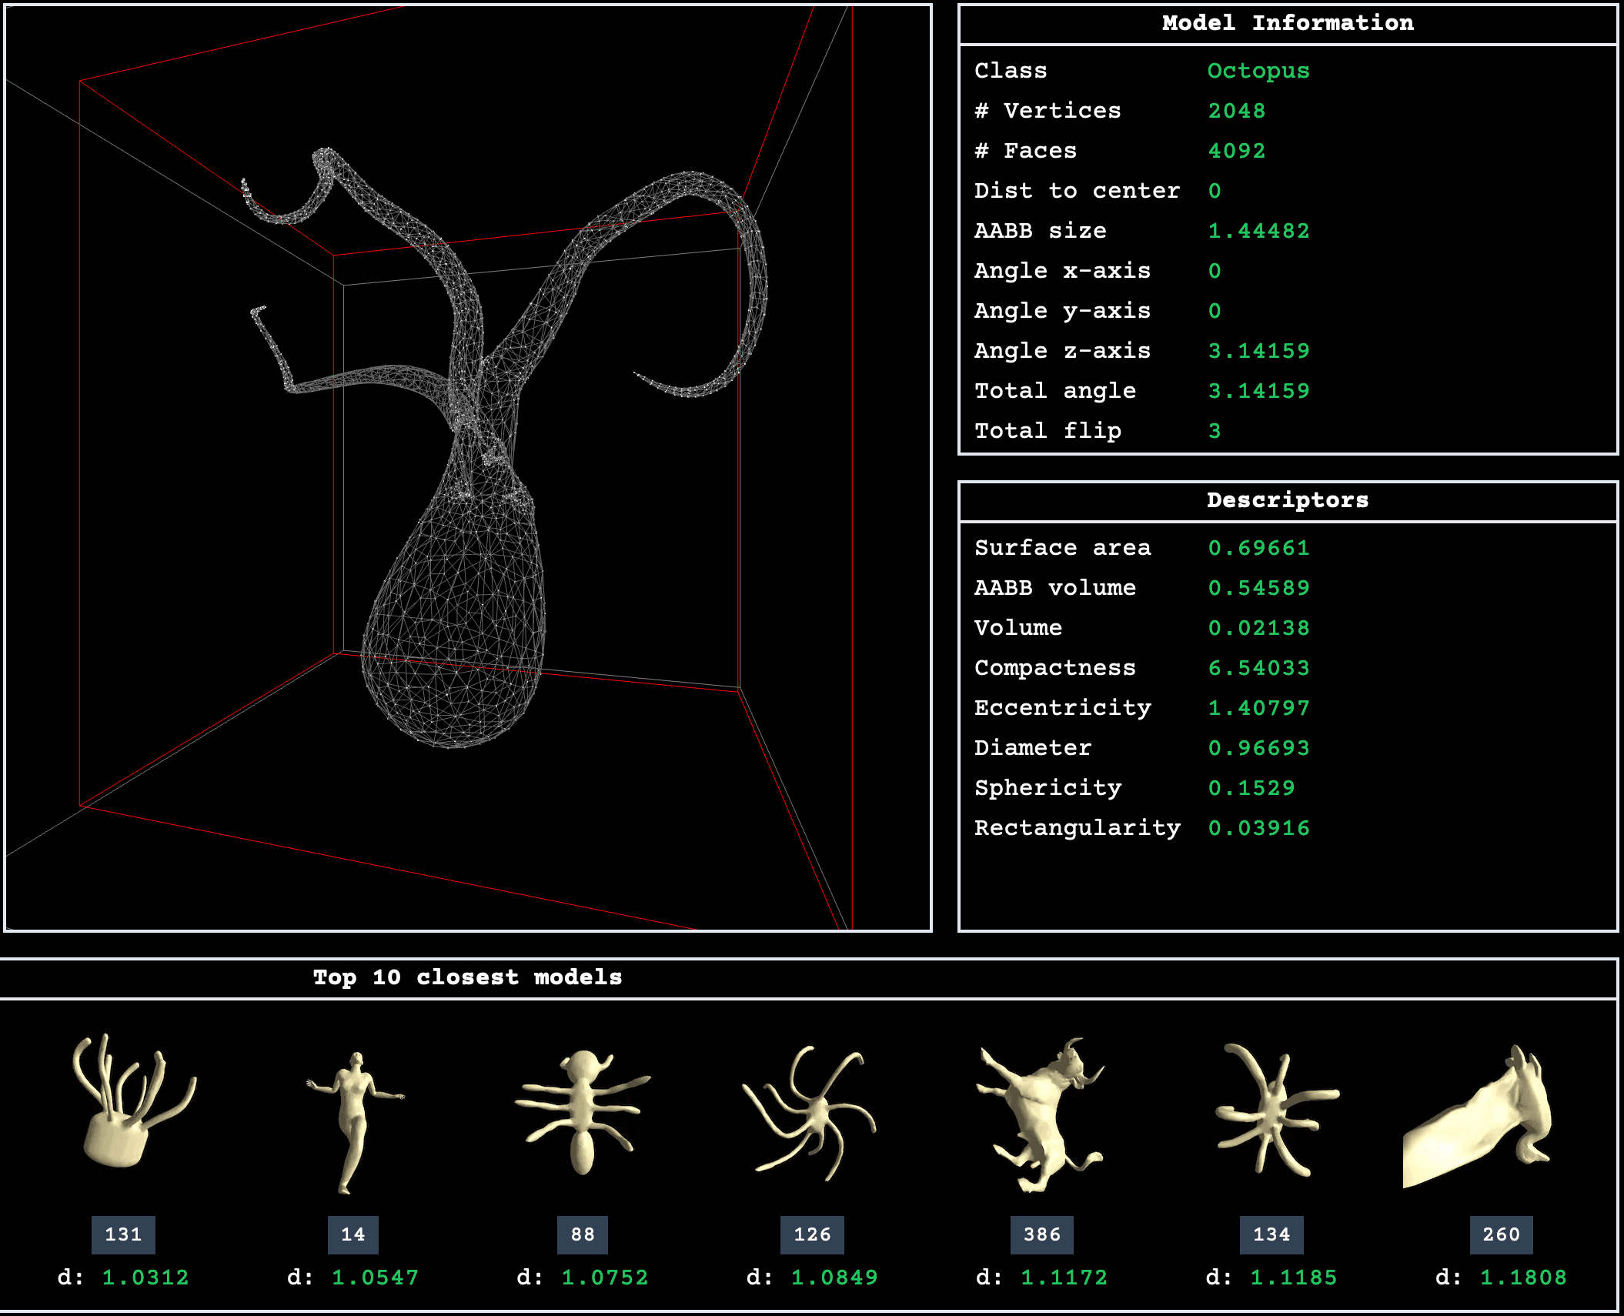Viewport: 1624px width, 1316px height.
Task: Click the Model Information panel header
Action: click(x=1287, y=23)
